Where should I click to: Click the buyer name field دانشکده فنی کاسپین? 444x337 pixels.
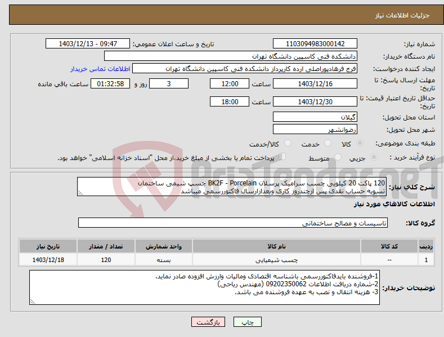click(231, 56)
